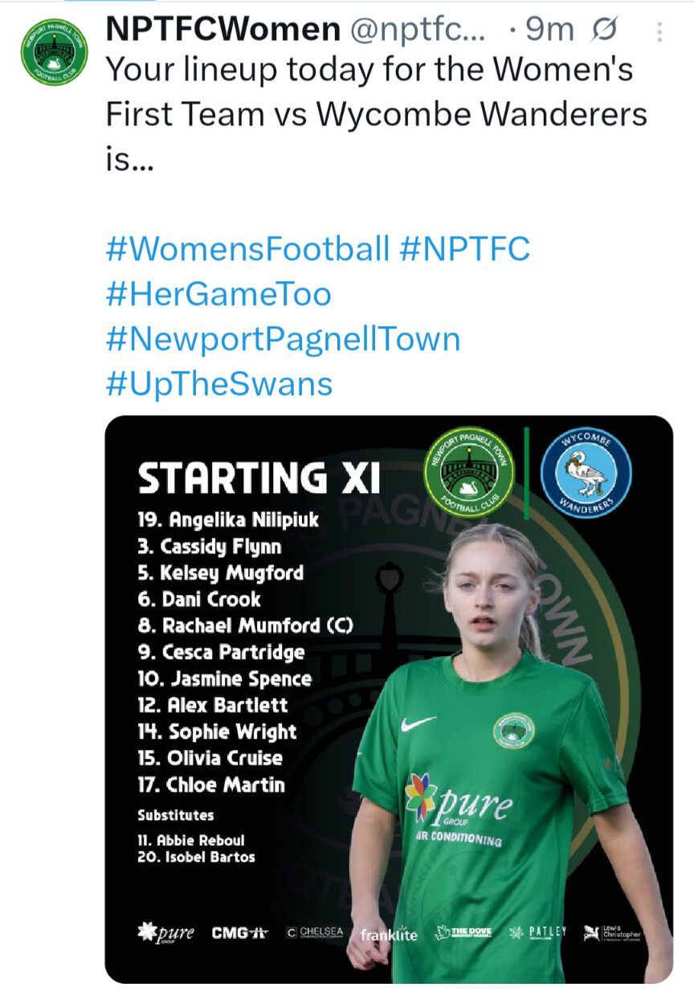Open the @nptfc handle link
This screenshot has width=694, height=995.
[x=418, y=31]
